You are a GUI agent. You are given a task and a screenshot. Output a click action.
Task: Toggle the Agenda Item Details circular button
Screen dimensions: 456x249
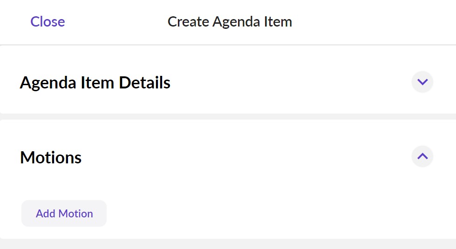[x=422, y=82]
